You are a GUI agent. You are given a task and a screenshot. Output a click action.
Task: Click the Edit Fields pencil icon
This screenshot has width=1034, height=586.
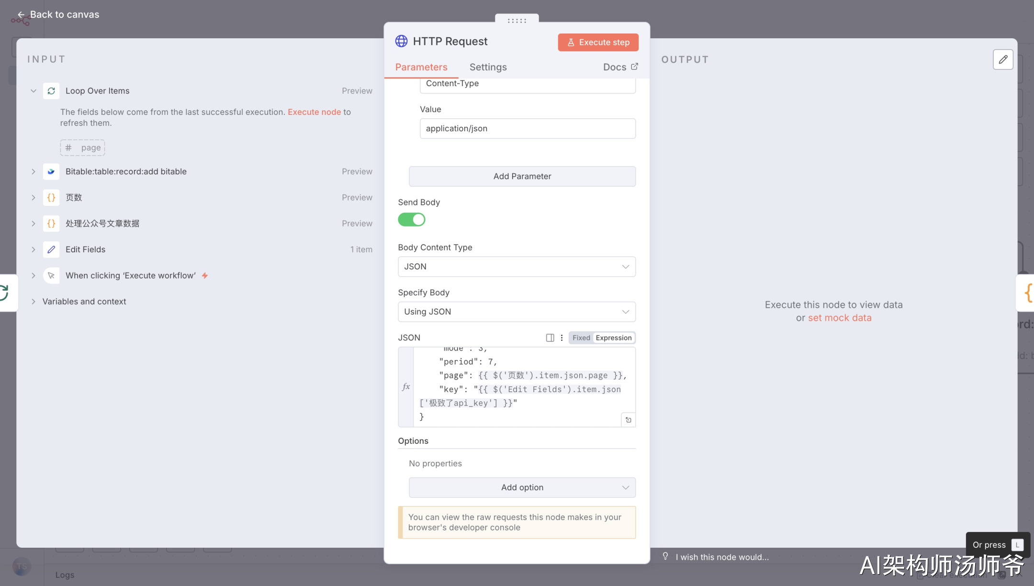point(51,249)
